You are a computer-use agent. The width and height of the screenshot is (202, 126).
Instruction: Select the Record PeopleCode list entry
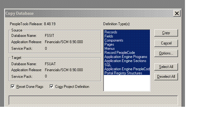click(127, 53)
